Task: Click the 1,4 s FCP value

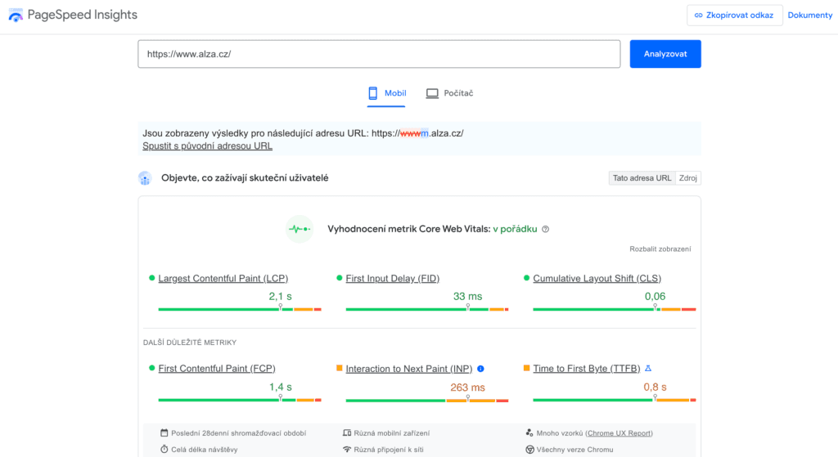Action: pos(280,387)
